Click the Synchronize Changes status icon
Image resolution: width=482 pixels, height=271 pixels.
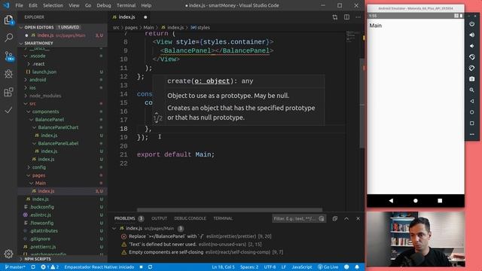[x=33, y=267]
